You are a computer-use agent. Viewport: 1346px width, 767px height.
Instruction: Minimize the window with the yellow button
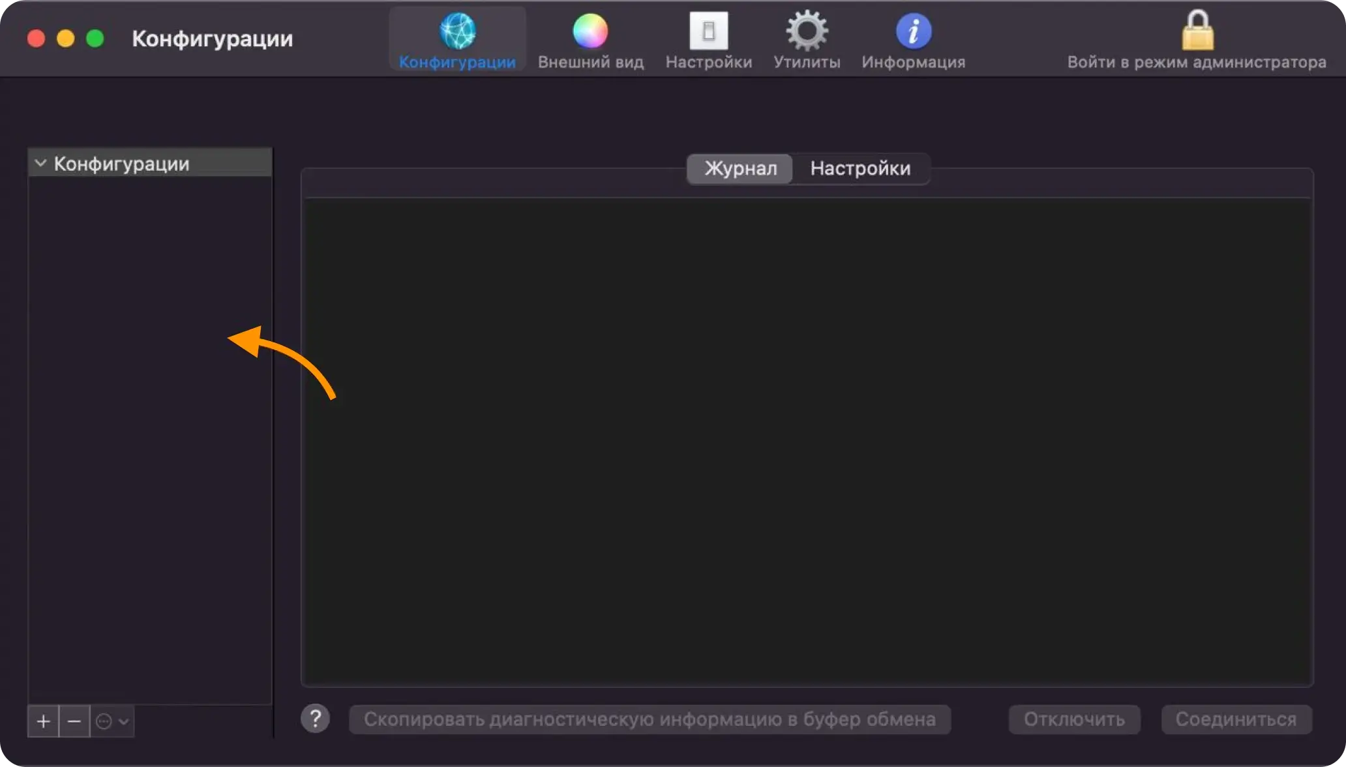65,38
